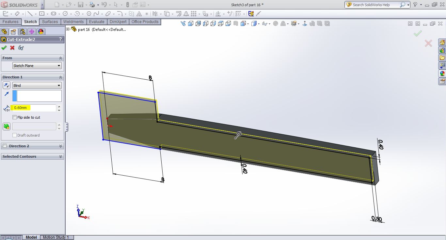
Task: Cancel Cut-Extrude2 with the red X
Action: (x=12, y=48)
